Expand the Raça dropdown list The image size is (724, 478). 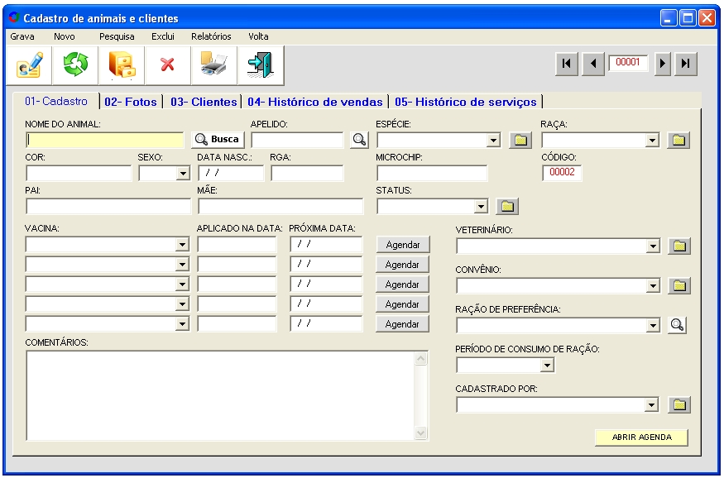coord(653,141)
